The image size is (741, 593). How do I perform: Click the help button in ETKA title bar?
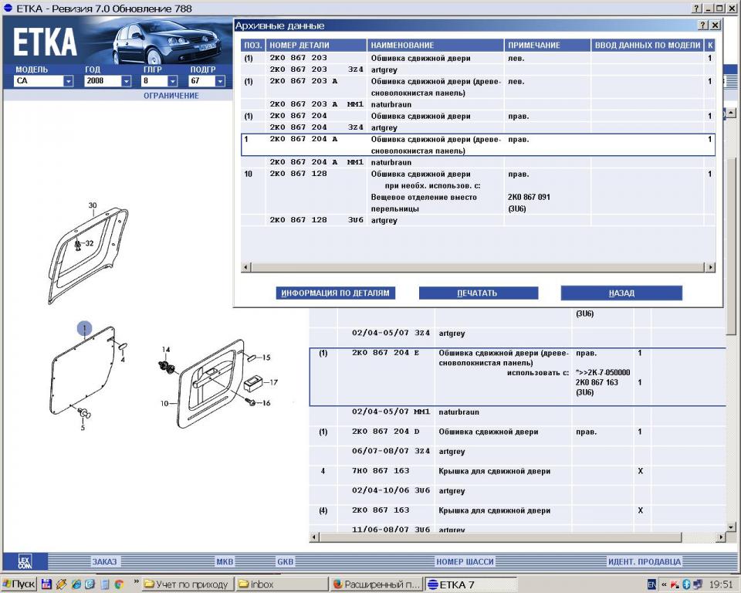tap(696, 8)
